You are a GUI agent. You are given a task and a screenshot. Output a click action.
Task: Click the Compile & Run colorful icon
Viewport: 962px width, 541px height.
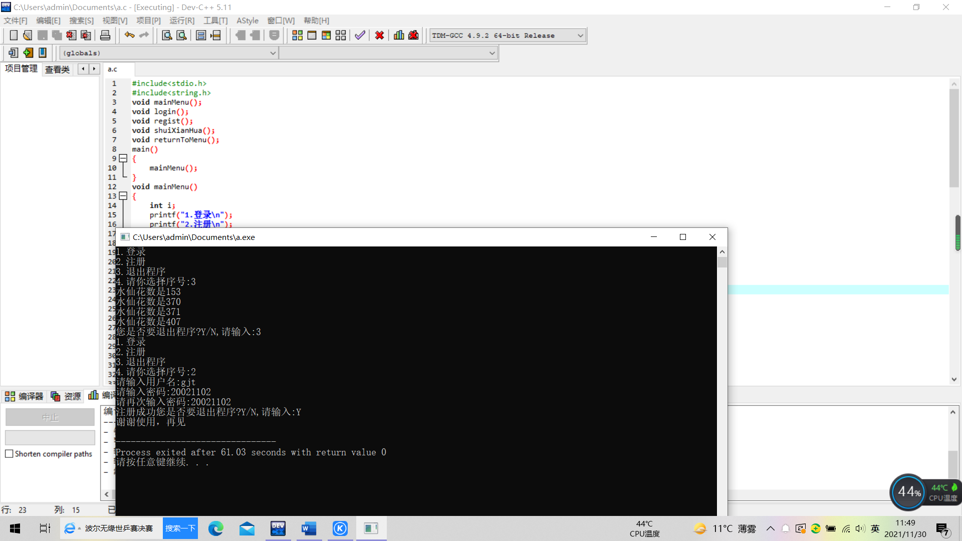(x=326, y=36)
